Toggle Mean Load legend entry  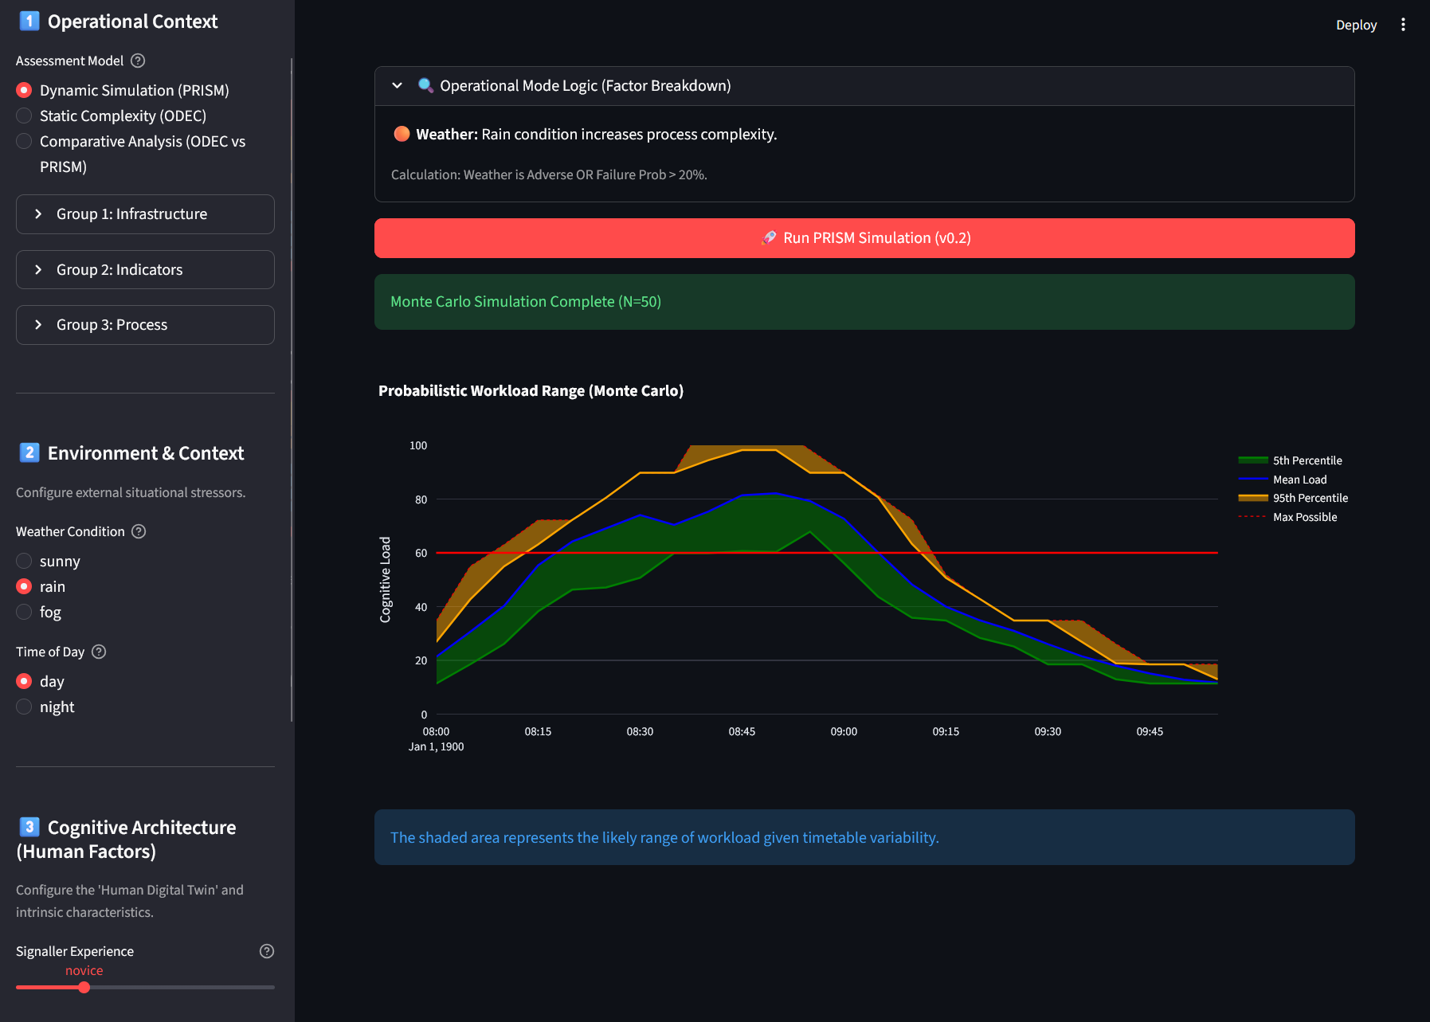pyautogui.click(x=1283, y=480)
